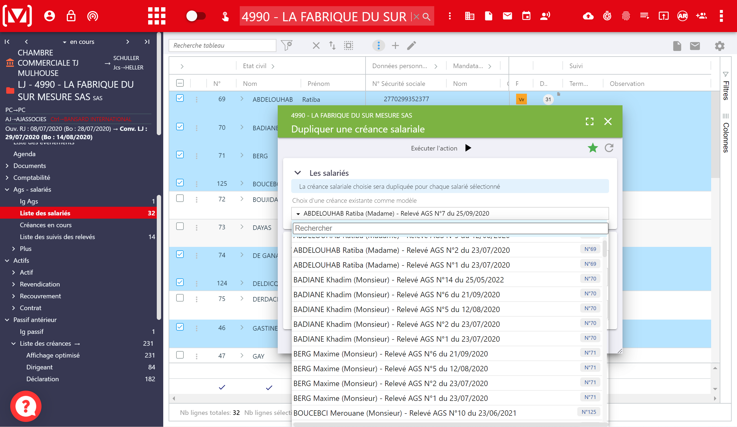Expand the Comptabilité tree item

[x=7, y=177]
